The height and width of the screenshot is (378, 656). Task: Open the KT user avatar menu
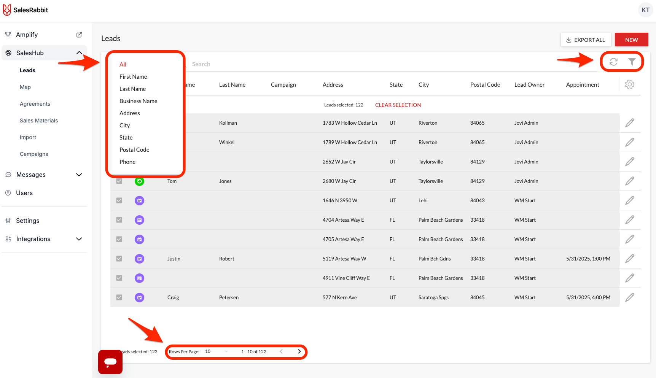click(645, 10)
